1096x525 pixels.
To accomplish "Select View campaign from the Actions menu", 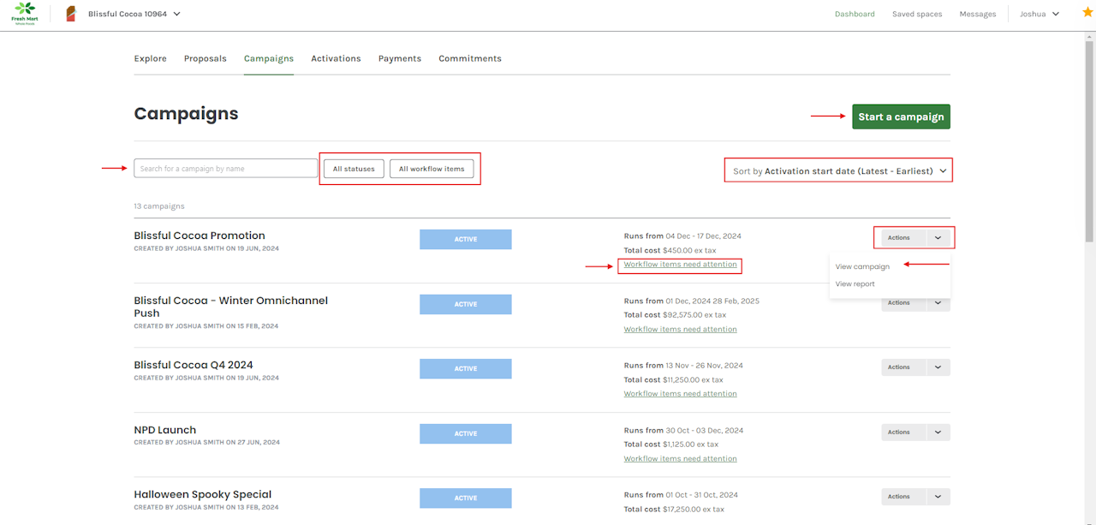I will [x=862, y=266].
